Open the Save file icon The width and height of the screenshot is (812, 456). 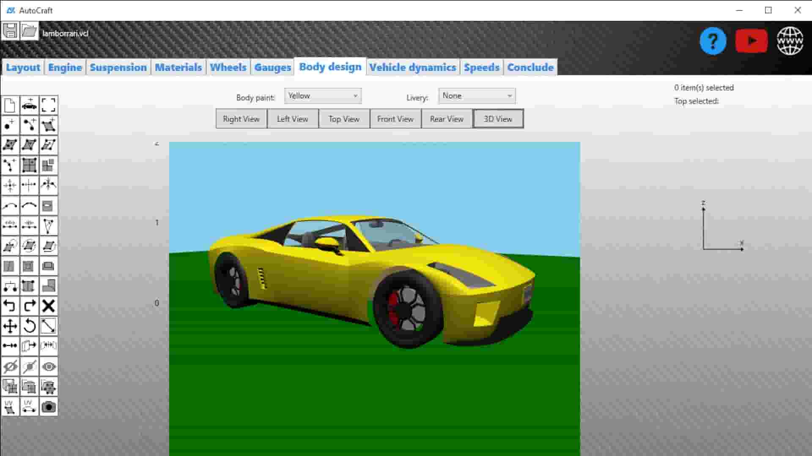coord(11,31)
